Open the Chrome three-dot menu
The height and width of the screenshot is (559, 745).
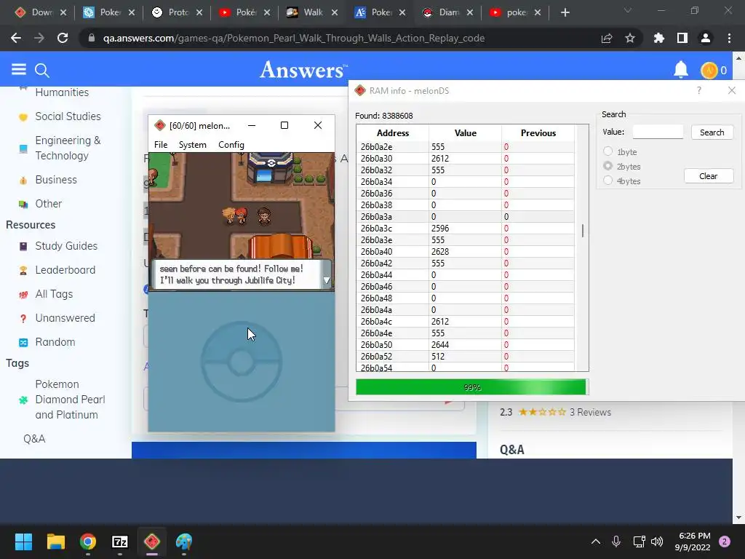(x=729, y=38)
